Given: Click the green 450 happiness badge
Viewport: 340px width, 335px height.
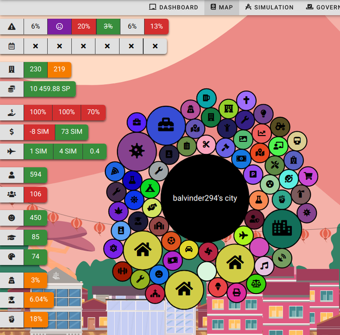Looking at the screenshot, I should point(35,218).
